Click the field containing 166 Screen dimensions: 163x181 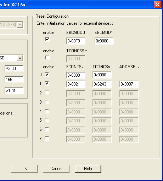[14, 80]
